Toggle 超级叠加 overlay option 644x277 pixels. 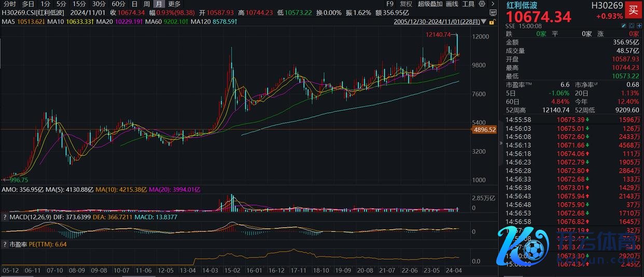pos(430,4)
